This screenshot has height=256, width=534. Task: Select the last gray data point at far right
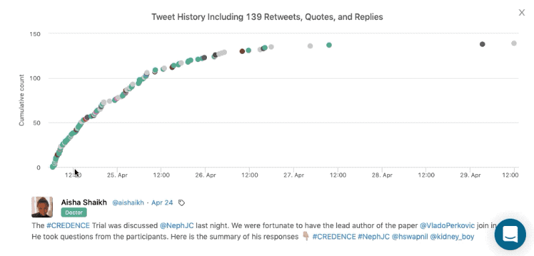point(514,43)
